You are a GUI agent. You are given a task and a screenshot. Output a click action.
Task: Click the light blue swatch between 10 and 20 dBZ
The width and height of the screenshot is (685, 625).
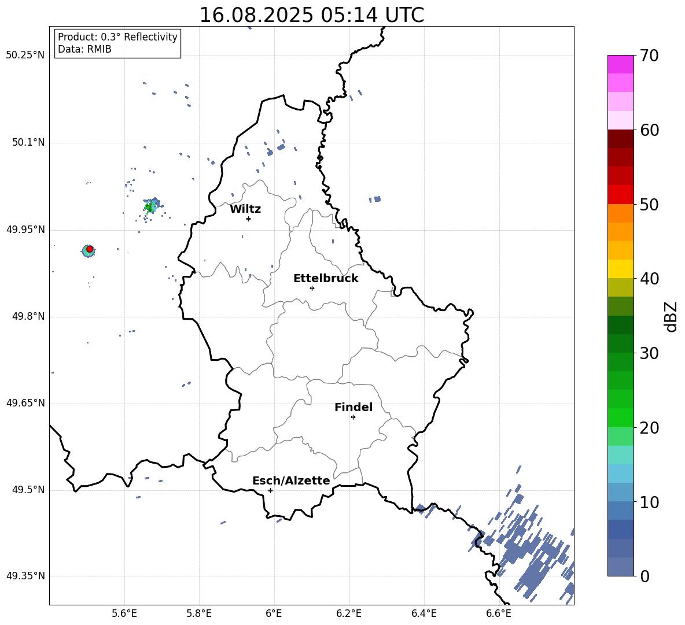(620, 474)
